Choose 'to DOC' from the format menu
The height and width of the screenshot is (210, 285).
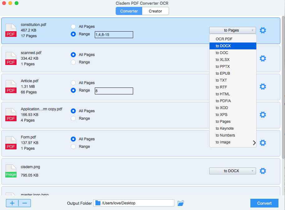point(233,53)
